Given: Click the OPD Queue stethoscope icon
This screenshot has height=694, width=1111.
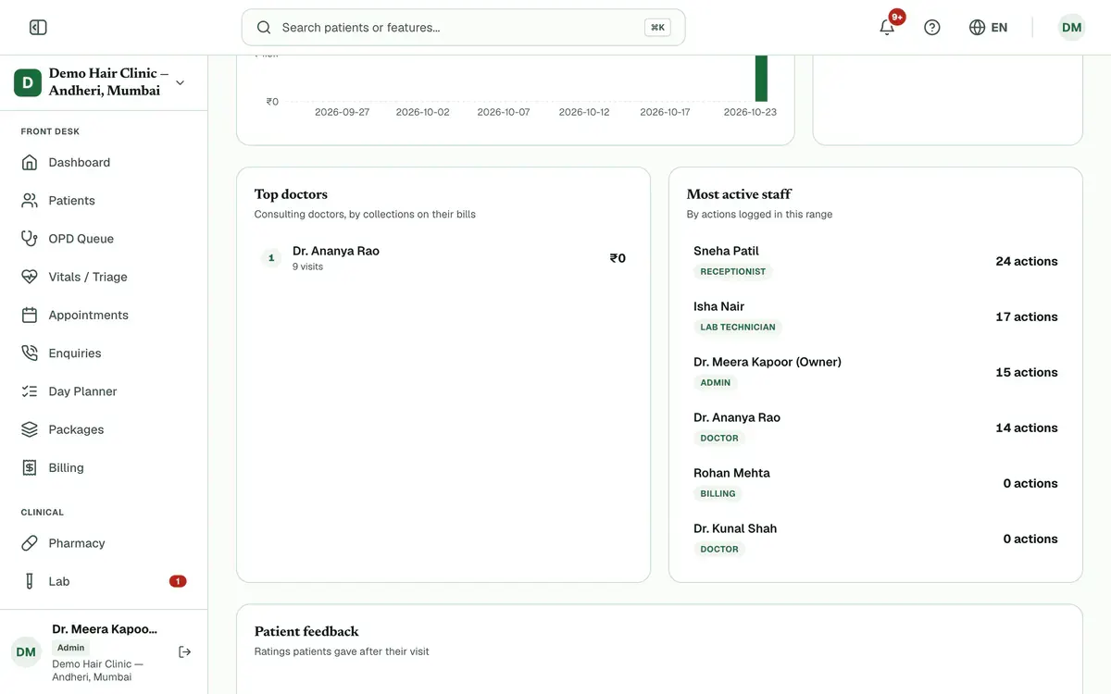Looking at the screenshot, I should 30,239.
